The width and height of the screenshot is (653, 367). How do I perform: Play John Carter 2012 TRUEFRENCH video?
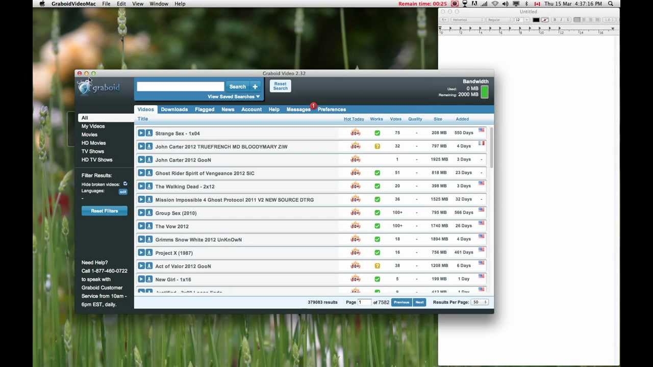pos(141,146)
